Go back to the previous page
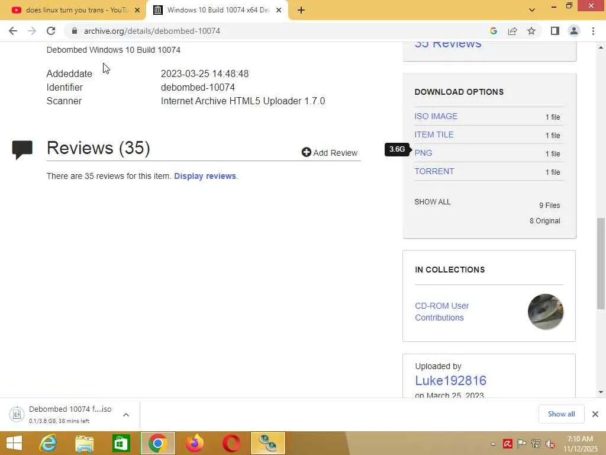The height and width of the screenshot is (455, 606). 13,31
